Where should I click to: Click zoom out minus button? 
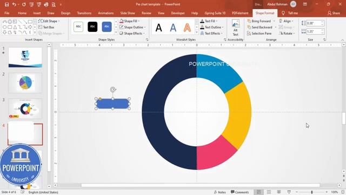click(297, 192)
